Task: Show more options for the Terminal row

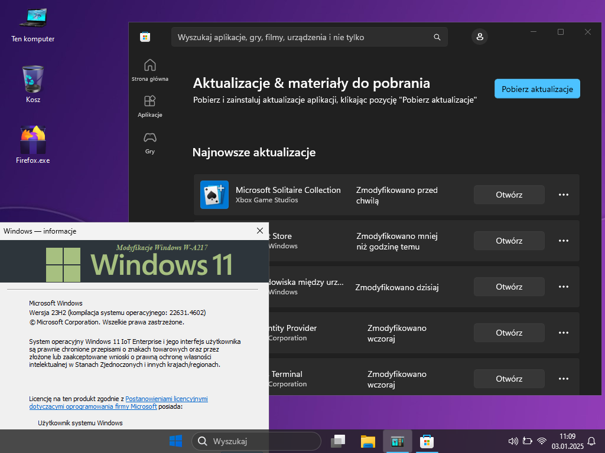Action: click(x=564, y=379)
